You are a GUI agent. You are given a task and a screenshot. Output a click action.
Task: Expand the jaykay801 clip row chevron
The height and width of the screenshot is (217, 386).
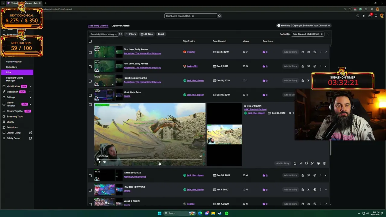[x=325, y=66]
